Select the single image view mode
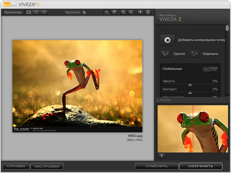Image resolution: width=231 pixels, height=173 pixels. [x=29, y=12]
